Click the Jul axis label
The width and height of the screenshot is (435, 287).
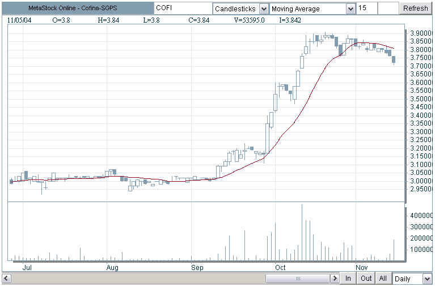(27, 268)
